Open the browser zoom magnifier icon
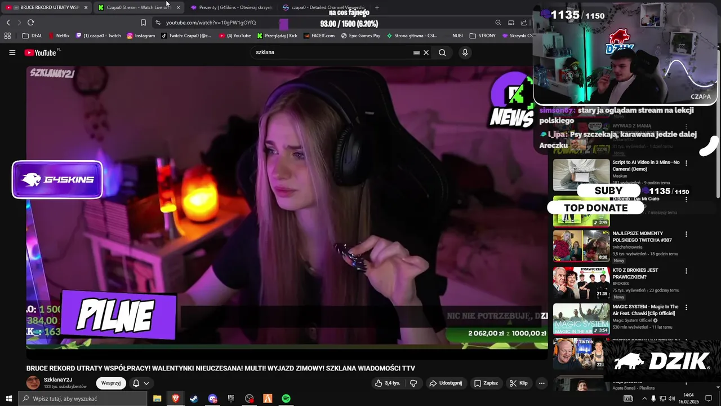 point(498,23)
